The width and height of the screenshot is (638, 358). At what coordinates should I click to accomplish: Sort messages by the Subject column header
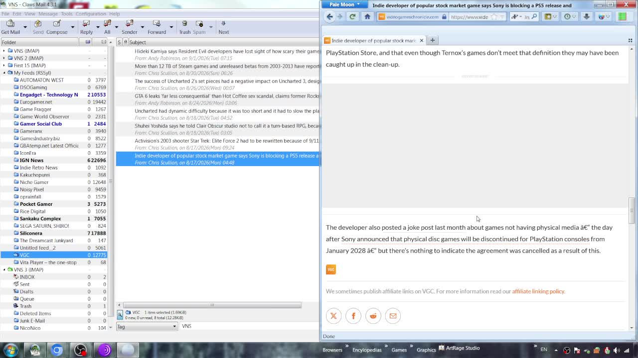(223, 42)
